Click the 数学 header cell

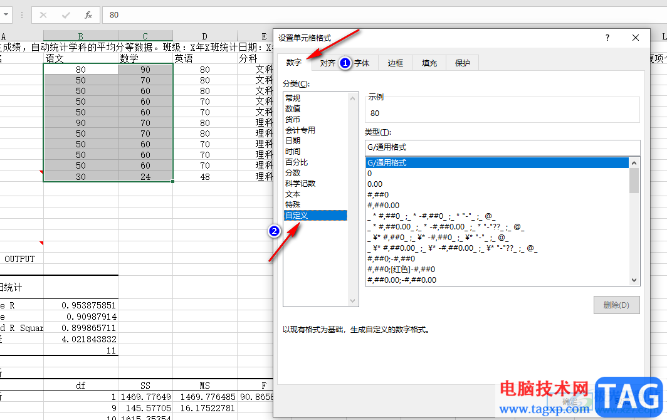pos(145,58)
